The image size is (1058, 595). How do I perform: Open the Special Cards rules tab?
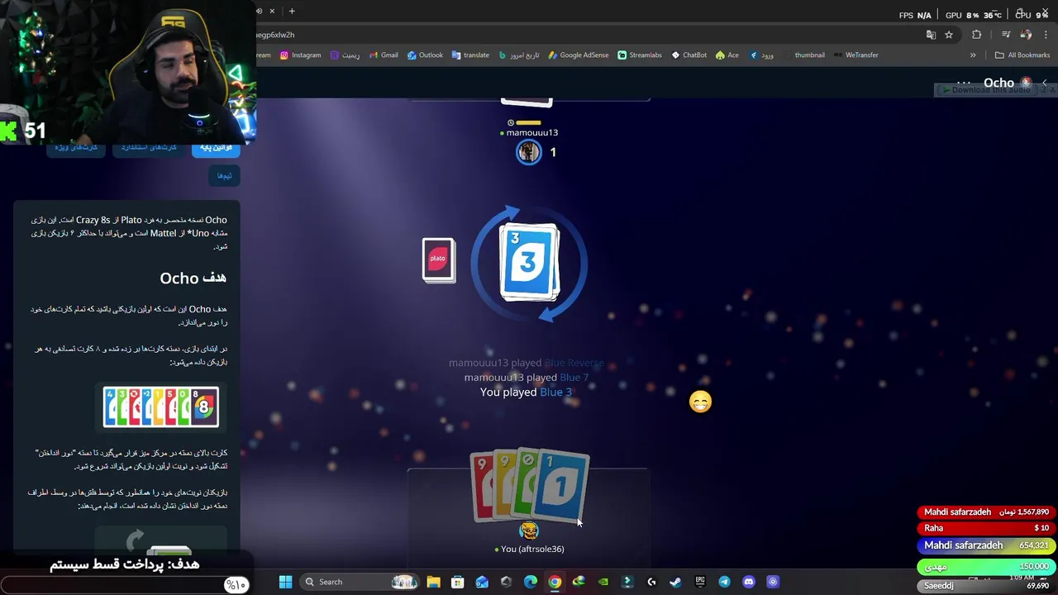(76, 147)
